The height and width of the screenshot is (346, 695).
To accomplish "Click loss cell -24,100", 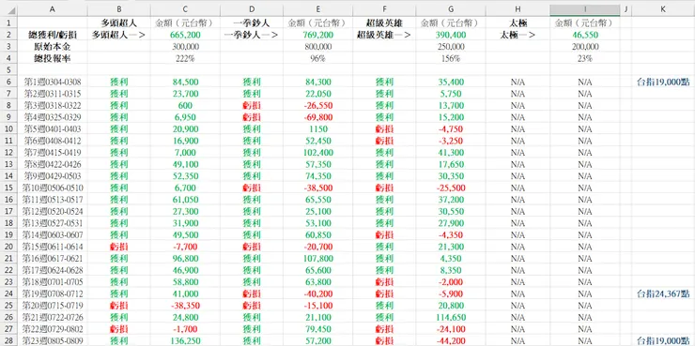I will tap(451, 329).
